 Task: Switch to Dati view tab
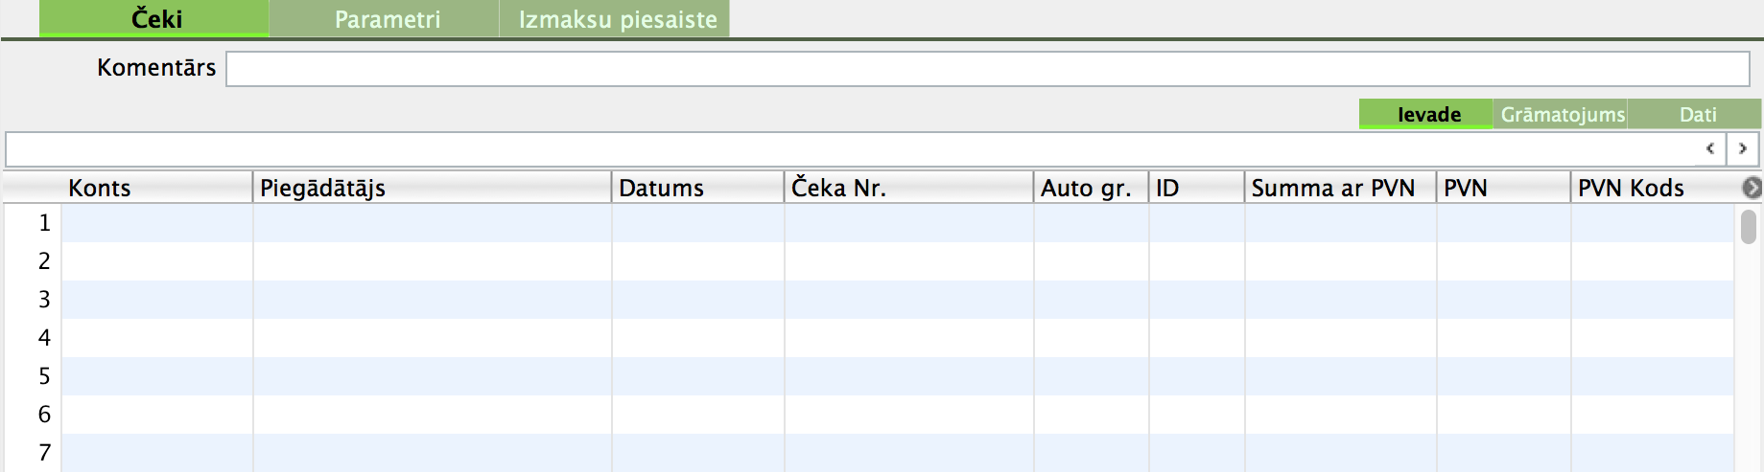(1697, 115)
